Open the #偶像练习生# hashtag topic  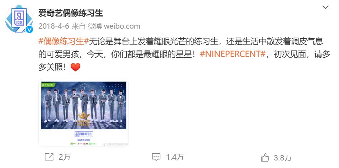click(x=64, y=41)
